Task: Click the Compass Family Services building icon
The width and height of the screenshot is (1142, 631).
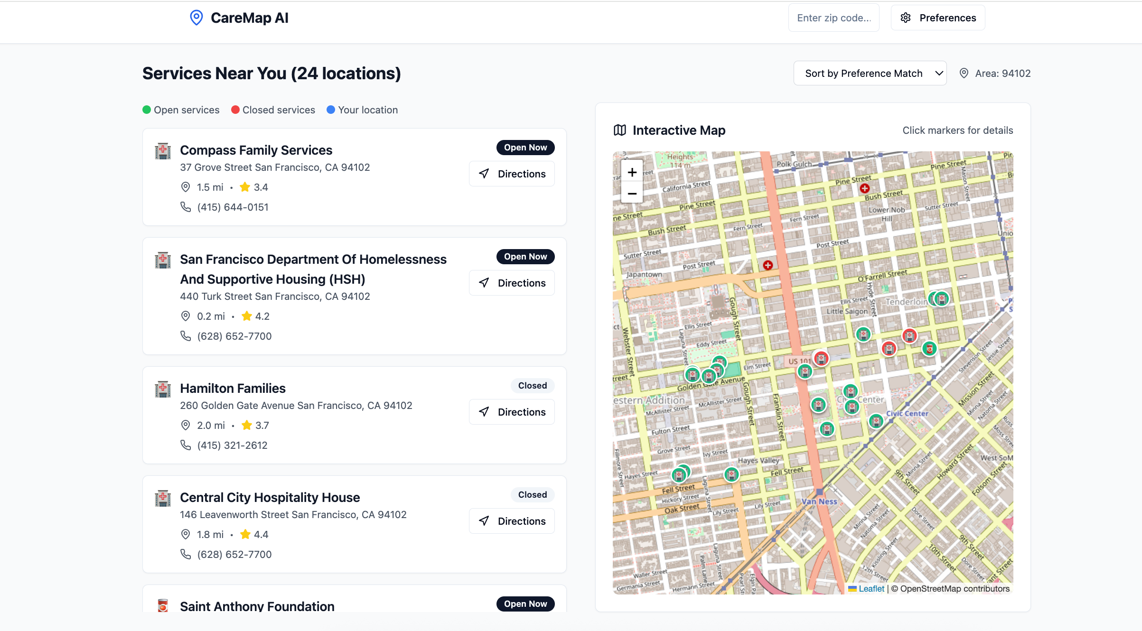Action: [163, 151]
